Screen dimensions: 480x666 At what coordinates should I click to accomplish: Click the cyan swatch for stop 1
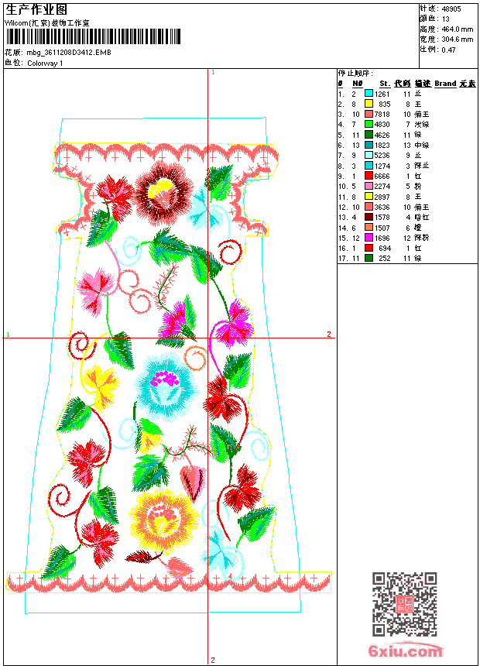coord(369,94)
